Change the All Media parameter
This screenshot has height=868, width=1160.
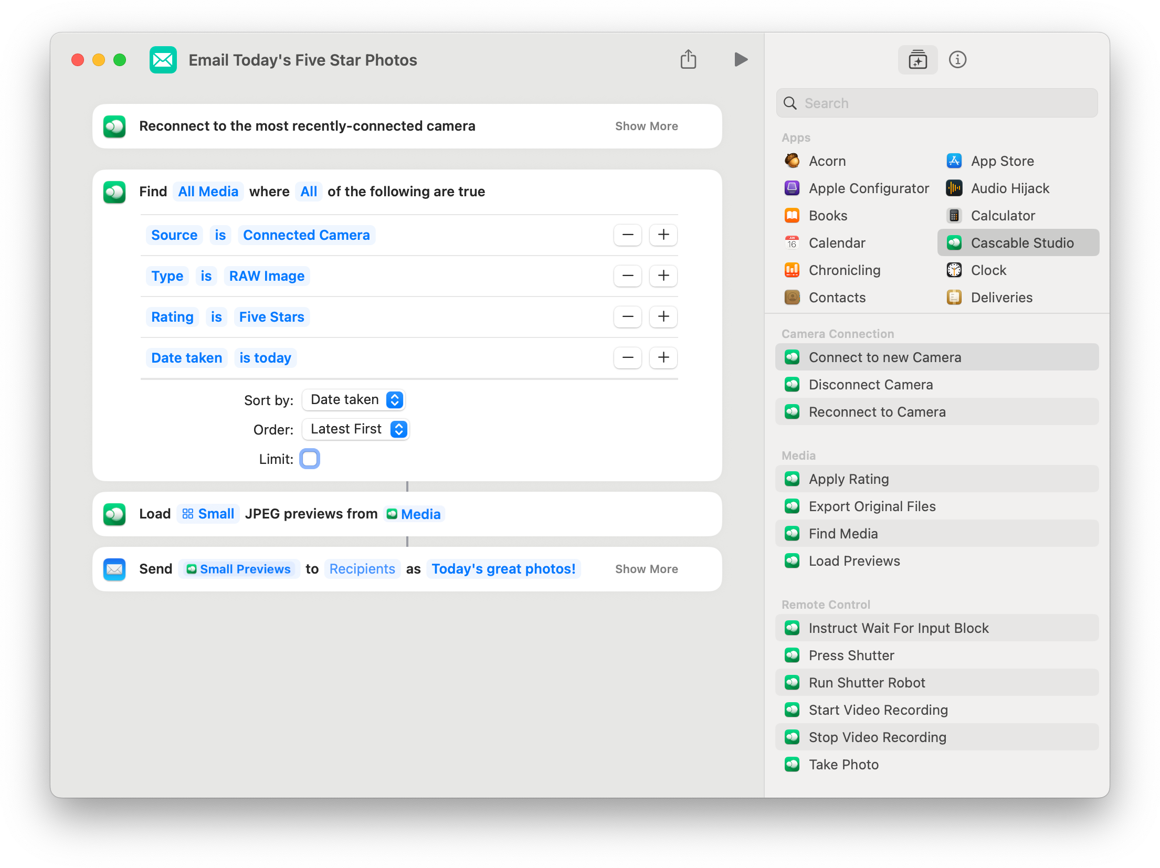208,192
